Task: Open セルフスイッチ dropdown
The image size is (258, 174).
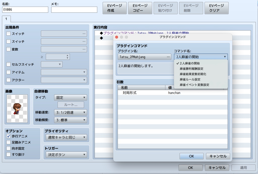Action: tap(52, 64)
